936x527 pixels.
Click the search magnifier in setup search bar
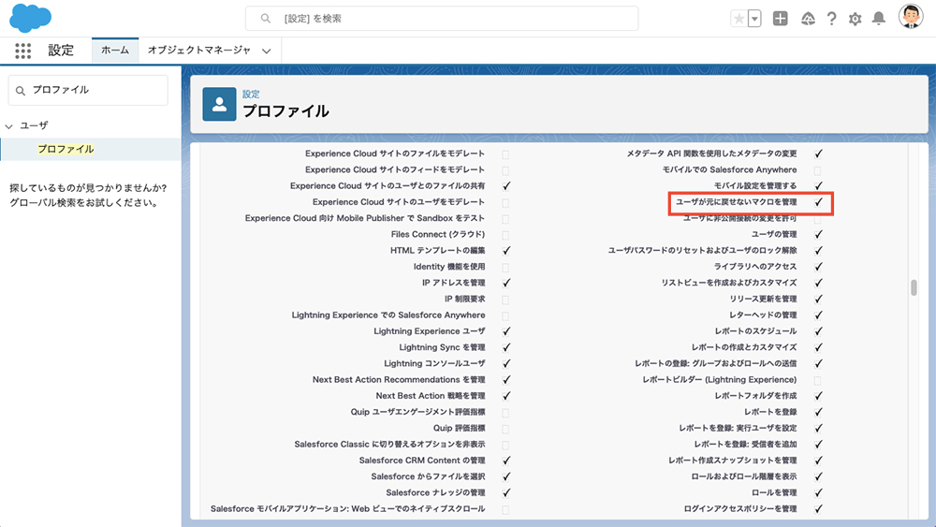pos(266,19)
